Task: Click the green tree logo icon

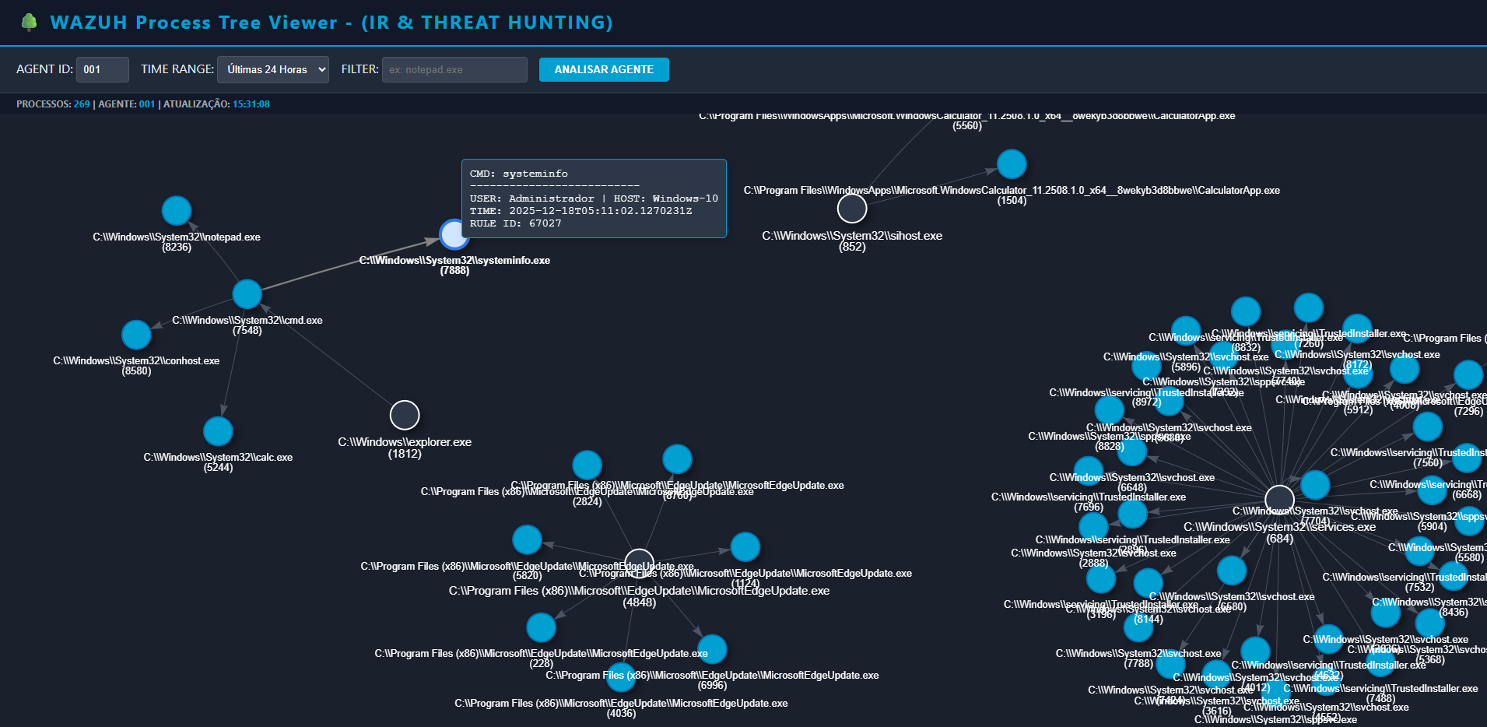Action: tap(29, 22)
